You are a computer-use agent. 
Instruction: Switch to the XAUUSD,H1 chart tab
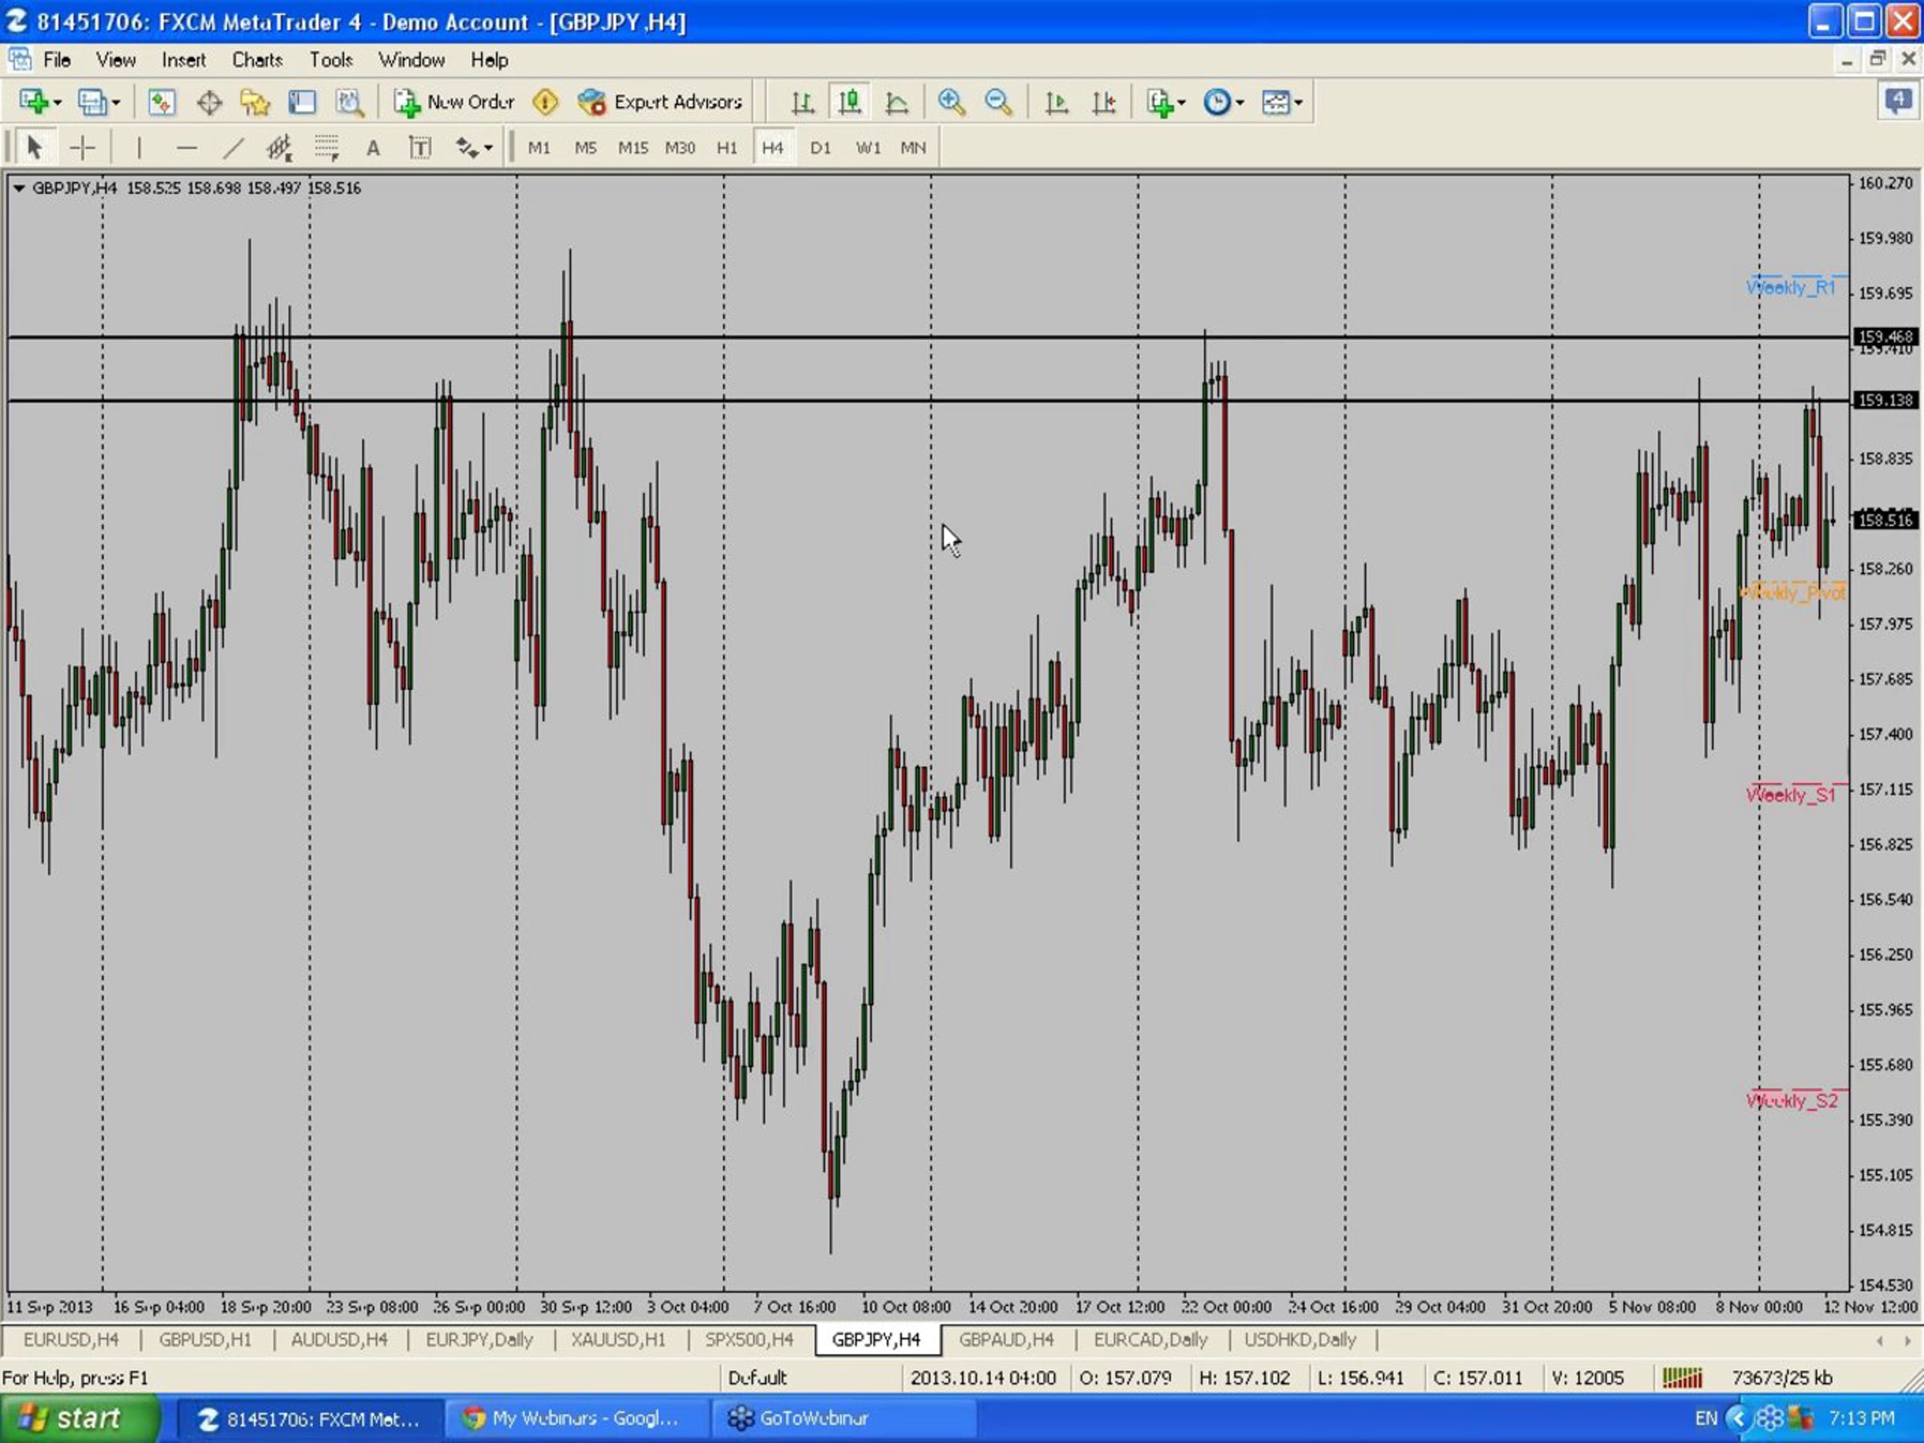(x=617, y=1340)
